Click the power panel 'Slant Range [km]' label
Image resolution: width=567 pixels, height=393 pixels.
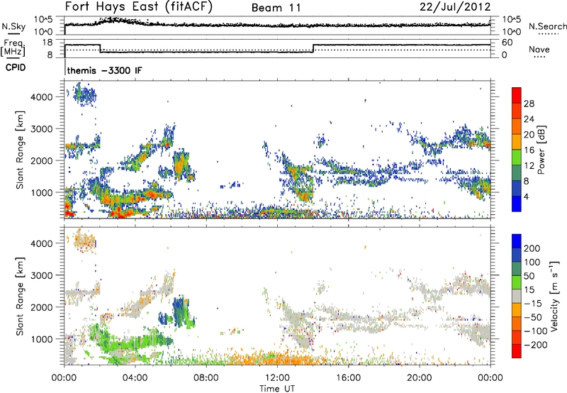[20, 150]
